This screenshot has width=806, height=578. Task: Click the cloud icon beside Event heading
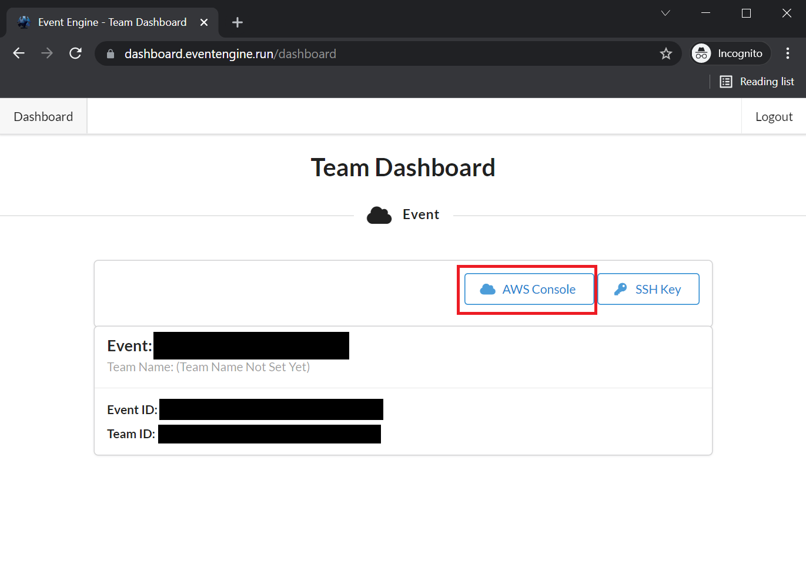pyautogui.click(x=379, y=216)
